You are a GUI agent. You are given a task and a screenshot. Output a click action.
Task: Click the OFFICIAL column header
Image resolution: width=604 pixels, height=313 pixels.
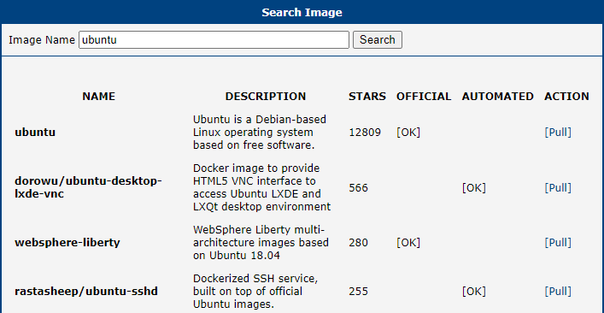click(x=424, y=97)
